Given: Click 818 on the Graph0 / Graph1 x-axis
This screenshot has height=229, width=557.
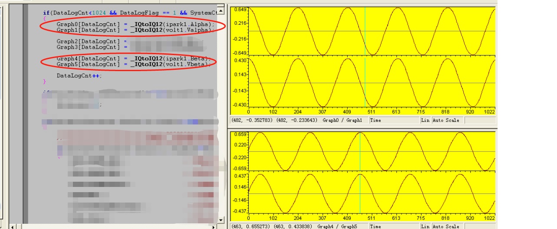Looking at the screenshot, I should pyautogui.click(x=445, y=111).
